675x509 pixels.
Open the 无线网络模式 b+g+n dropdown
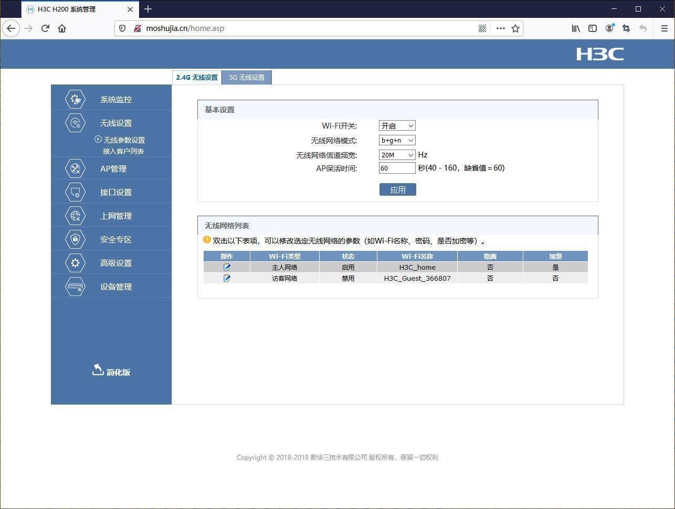397,140
